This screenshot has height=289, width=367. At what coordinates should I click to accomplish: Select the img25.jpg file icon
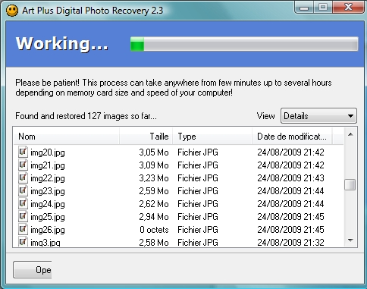pyautogui.click(x=23, y=216)
